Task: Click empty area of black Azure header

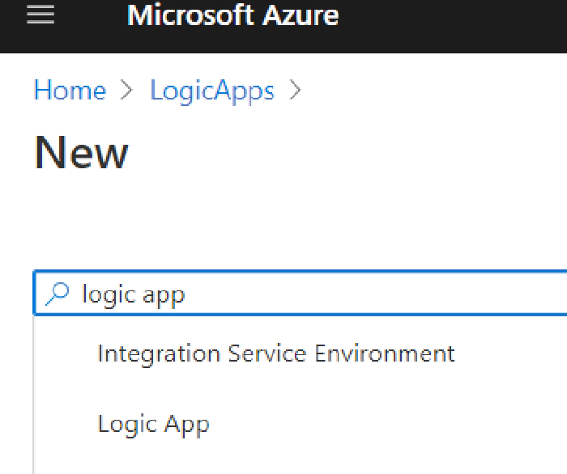Action: [x=452, y=26]
